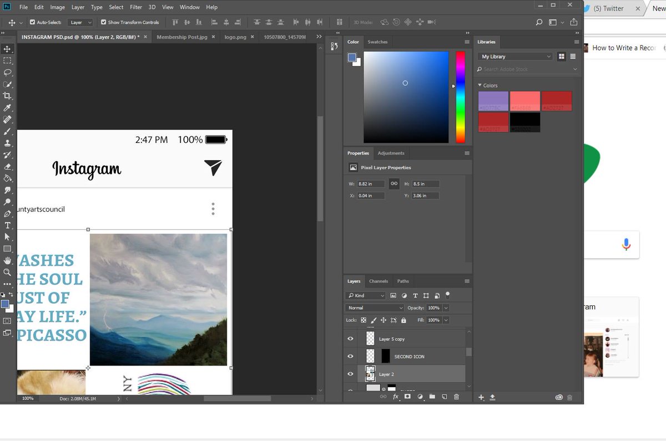Hide the Layer 2 layer
The image size is (666, 441).
click(x=350, y=374)
